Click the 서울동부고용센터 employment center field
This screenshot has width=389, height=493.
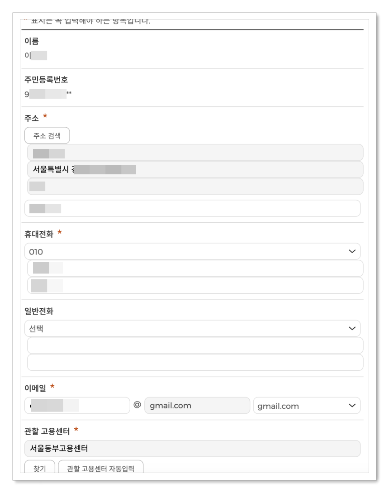pos(194,449)
